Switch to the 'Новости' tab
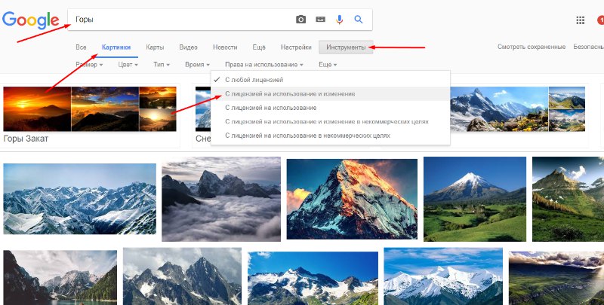Image resolution: width=604 pixels, height=305 pixels. click(x=225, y=47)
